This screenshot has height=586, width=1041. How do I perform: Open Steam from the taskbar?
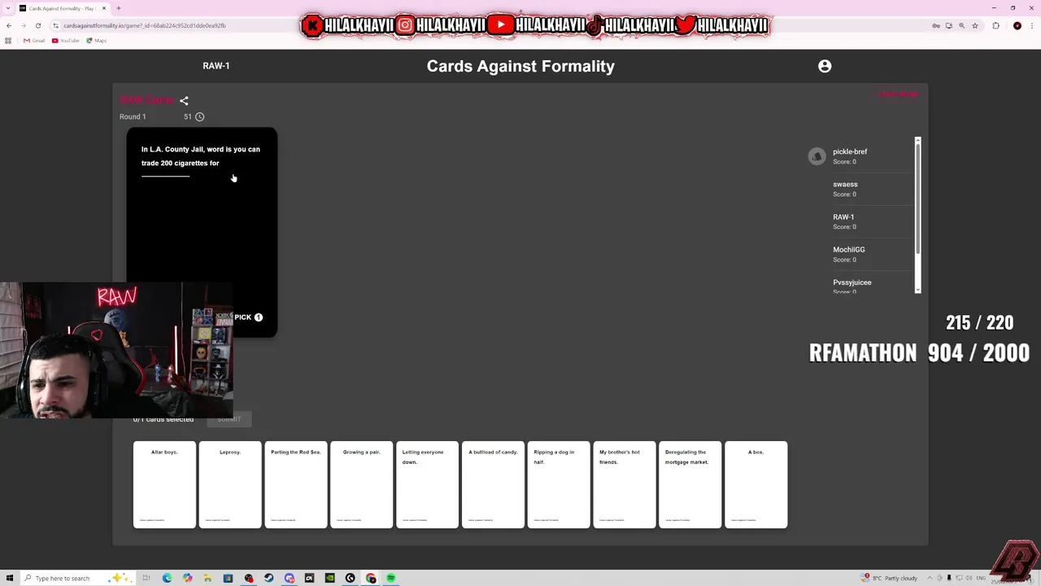tap(268, 578)
